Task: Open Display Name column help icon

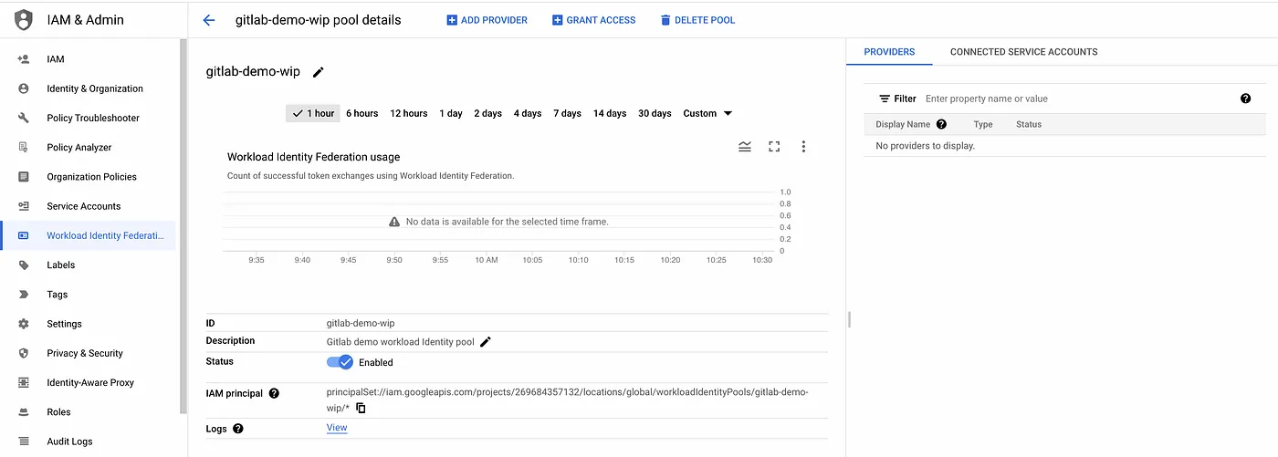Action: pos(941,124)
